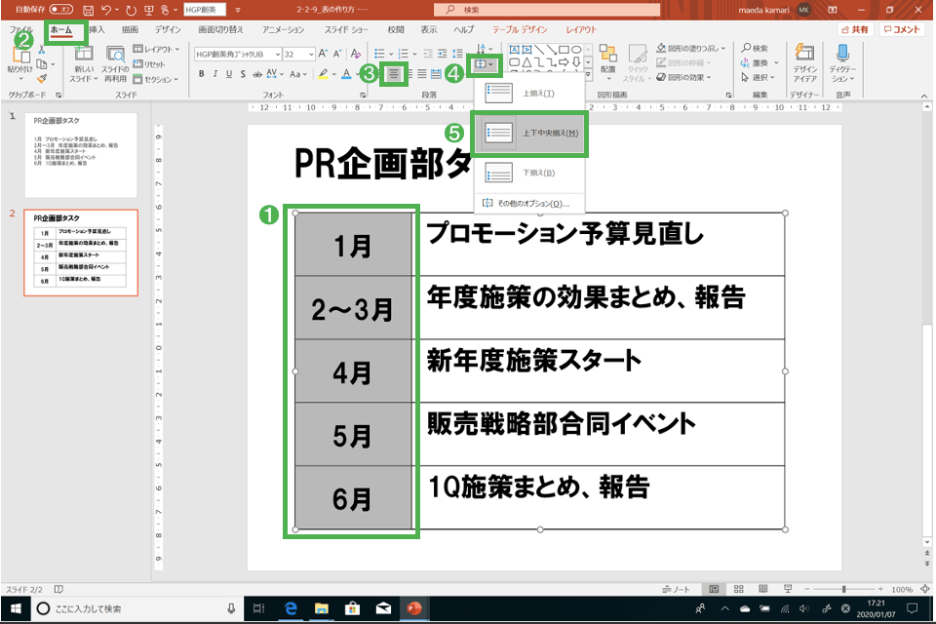
Task: Increase font size with the larger A icon
Action: 323,54
